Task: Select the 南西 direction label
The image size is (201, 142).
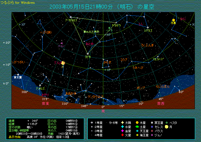Action: click(x=161, y=104)
